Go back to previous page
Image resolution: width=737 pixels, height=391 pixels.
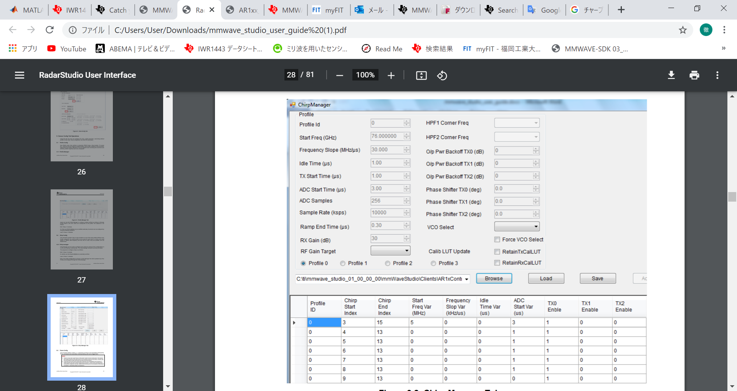[13, 30]
